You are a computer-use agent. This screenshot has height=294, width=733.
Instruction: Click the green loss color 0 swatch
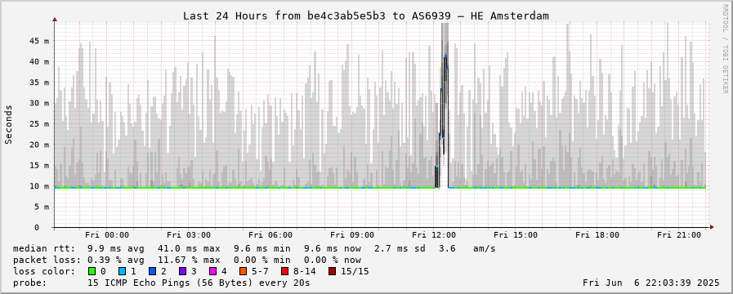[x=92, y=271]
